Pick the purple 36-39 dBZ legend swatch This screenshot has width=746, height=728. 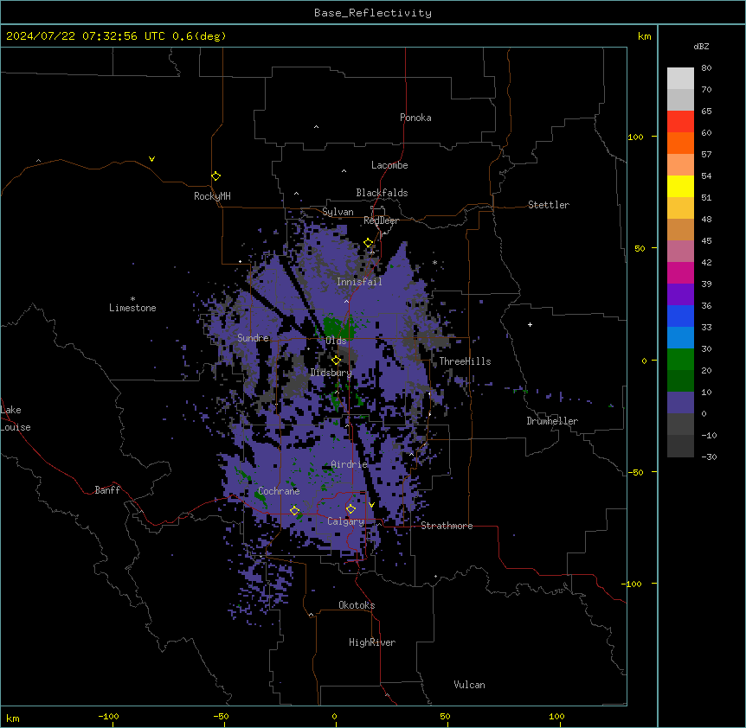click(680, 295)
